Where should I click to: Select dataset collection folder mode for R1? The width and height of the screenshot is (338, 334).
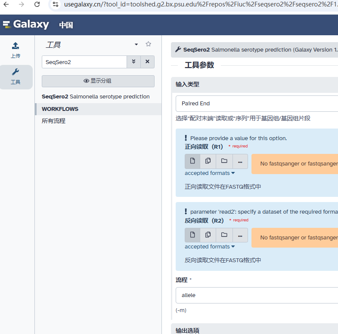pyautogui.click(x=224, y=161)
